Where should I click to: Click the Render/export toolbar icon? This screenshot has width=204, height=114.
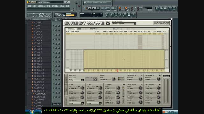pyautogui.click(x=116, y=15)
